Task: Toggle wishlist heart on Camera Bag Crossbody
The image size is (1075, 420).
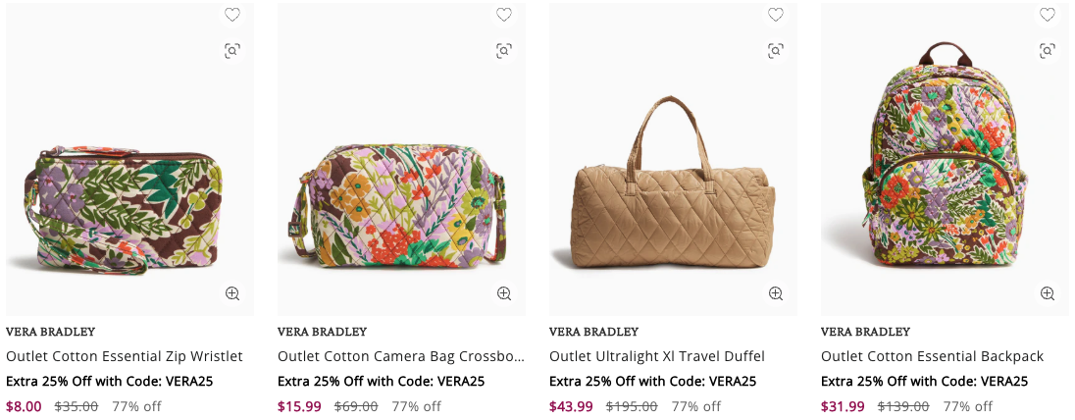Action: coord(504,15)
